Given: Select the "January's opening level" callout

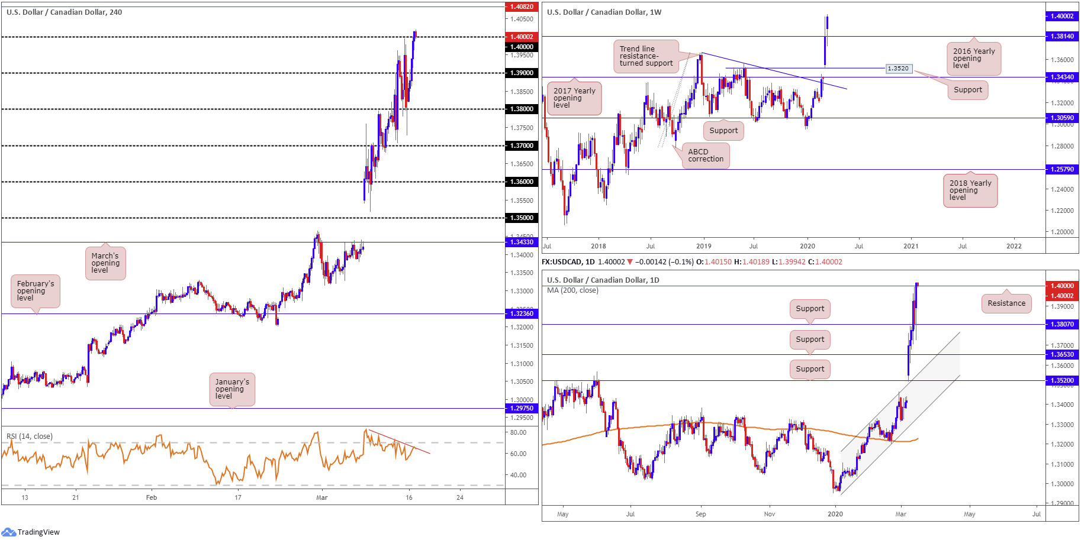Looking at the screenshot, I should [x=232, y=389].
